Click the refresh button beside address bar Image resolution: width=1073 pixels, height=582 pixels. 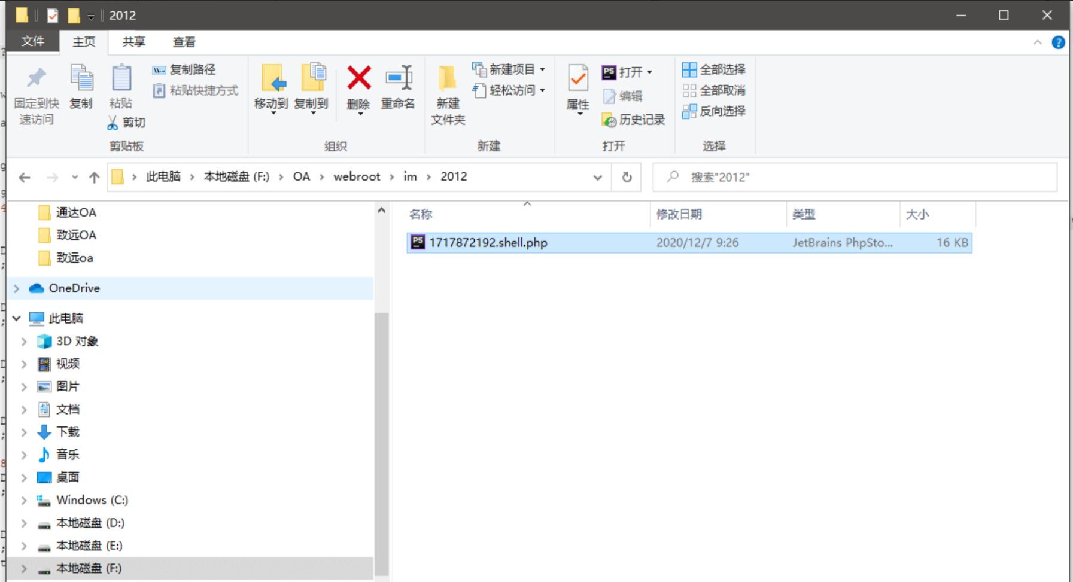[x=627, y=177]
